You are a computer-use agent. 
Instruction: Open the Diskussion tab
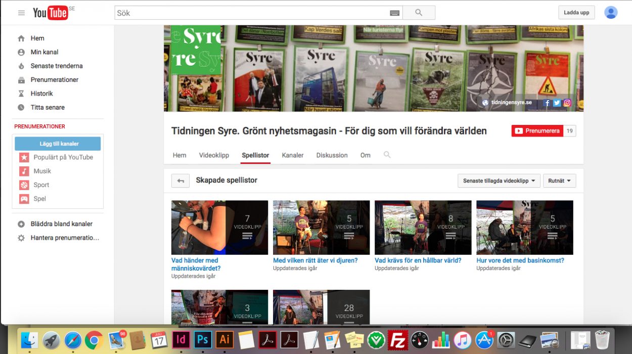click(332, 155)
